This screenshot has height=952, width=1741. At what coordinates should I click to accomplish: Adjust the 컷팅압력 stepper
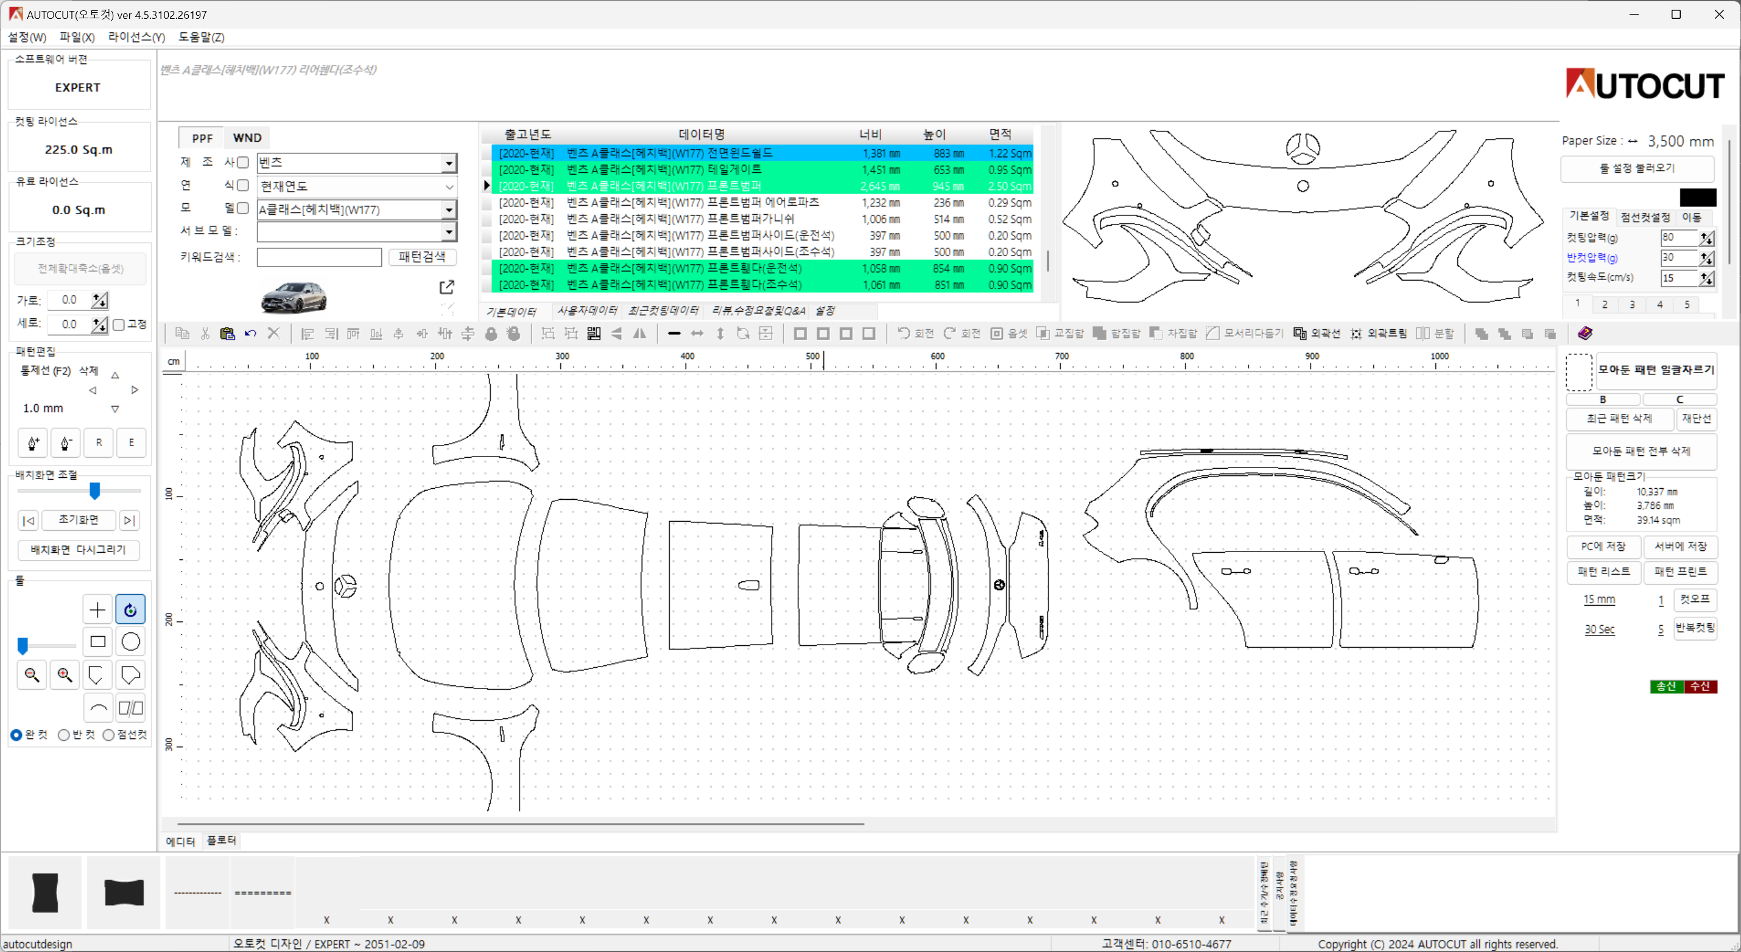coord(1706,238)
